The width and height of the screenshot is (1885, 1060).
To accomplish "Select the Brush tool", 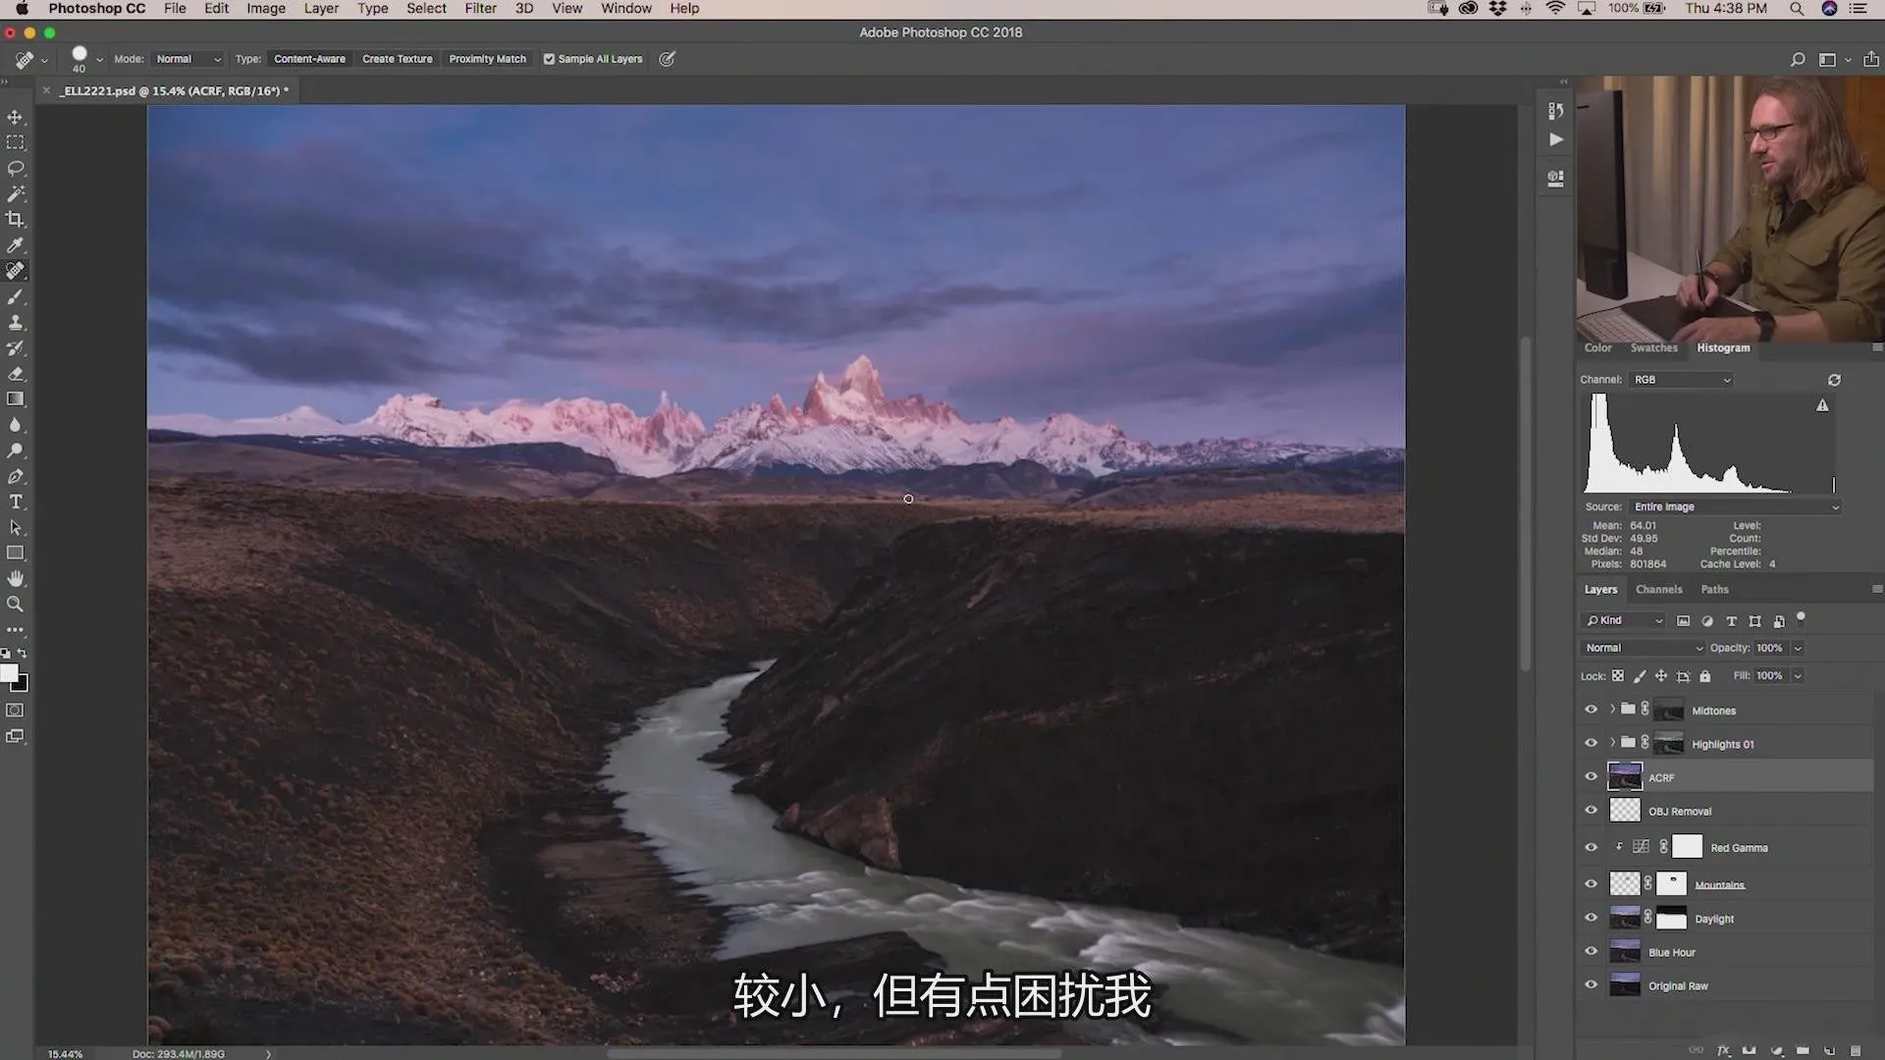I will [17, 296].
